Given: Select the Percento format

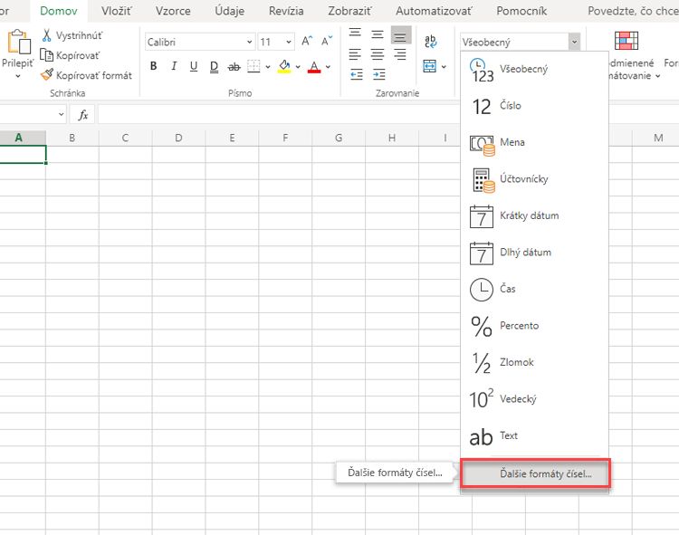Looking at the screenshot, I should pyautogui.click(x=534, y=326).
